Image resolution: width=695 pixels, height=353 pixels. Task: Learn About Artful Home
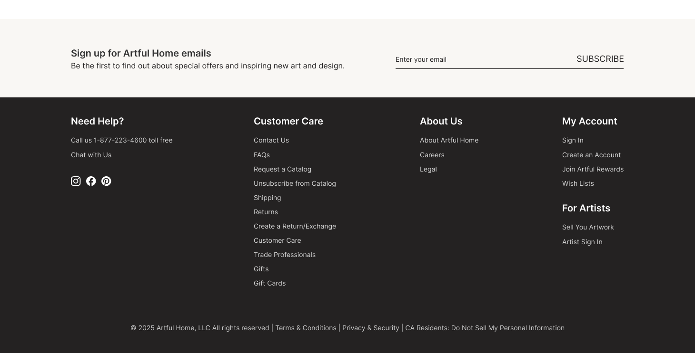449,140
